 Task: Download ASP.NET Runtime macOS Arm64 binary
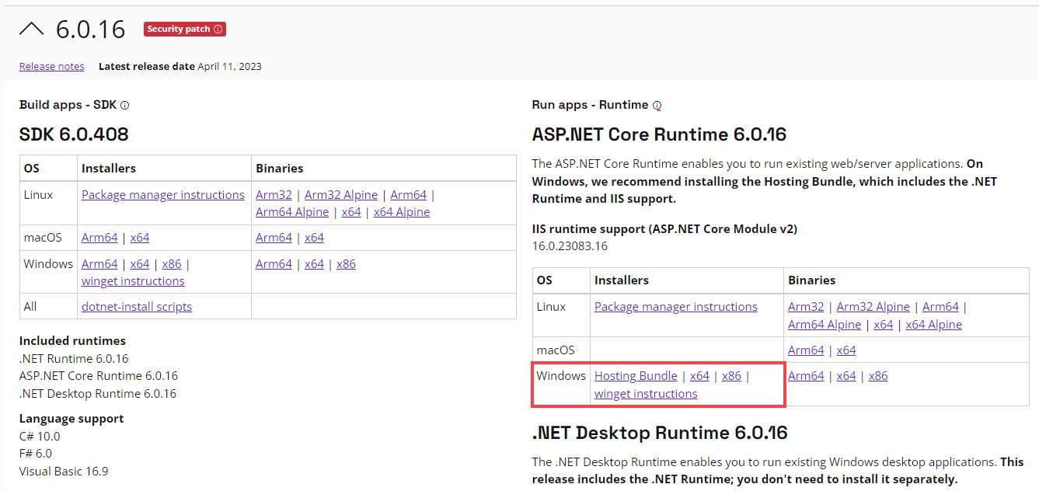coord(806,350)
